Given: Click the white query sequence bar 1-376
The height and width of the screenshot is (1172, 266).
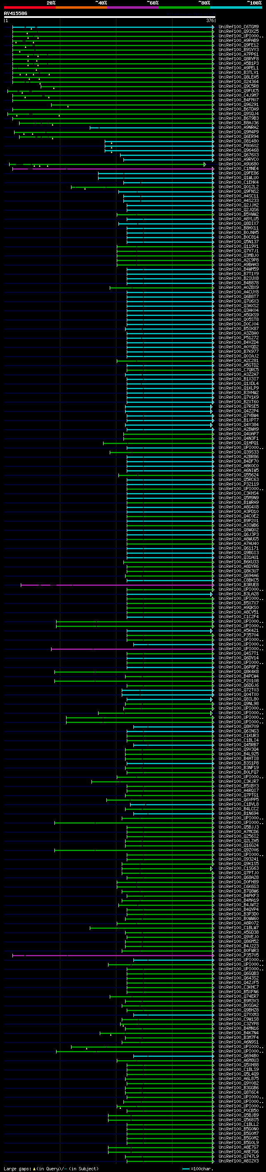Looking at the screenshot, I should tap(109, 17).
